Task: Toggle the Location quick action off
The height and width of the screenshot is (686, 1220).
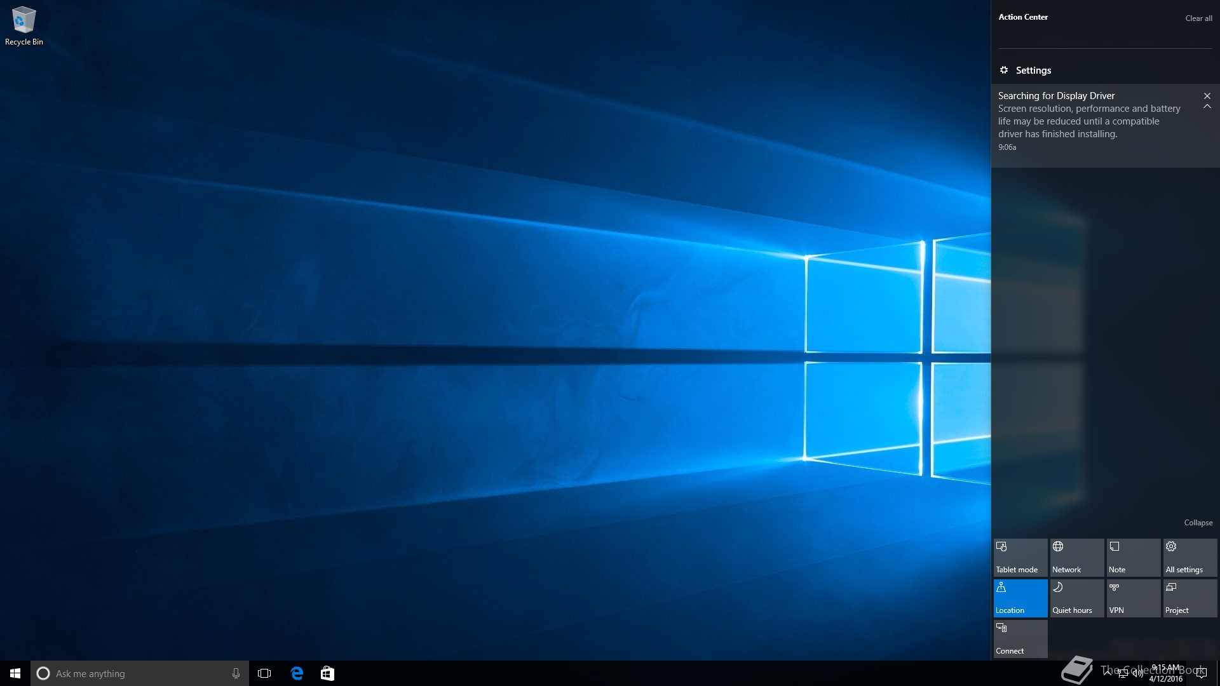Action: pos(1020,598)
